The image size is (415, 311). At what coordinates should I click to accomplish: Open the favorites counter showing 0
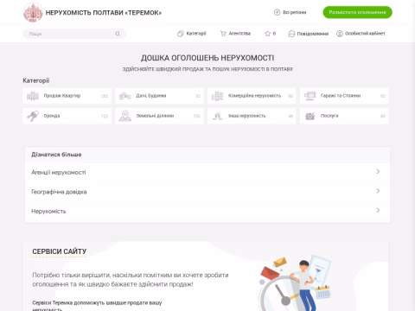tap(274, 34)
